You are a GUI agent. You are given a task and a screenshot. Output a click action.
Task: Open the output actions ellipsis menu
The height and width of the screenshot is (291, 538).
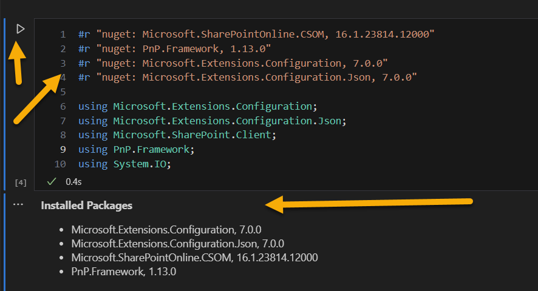click(18, 205)
